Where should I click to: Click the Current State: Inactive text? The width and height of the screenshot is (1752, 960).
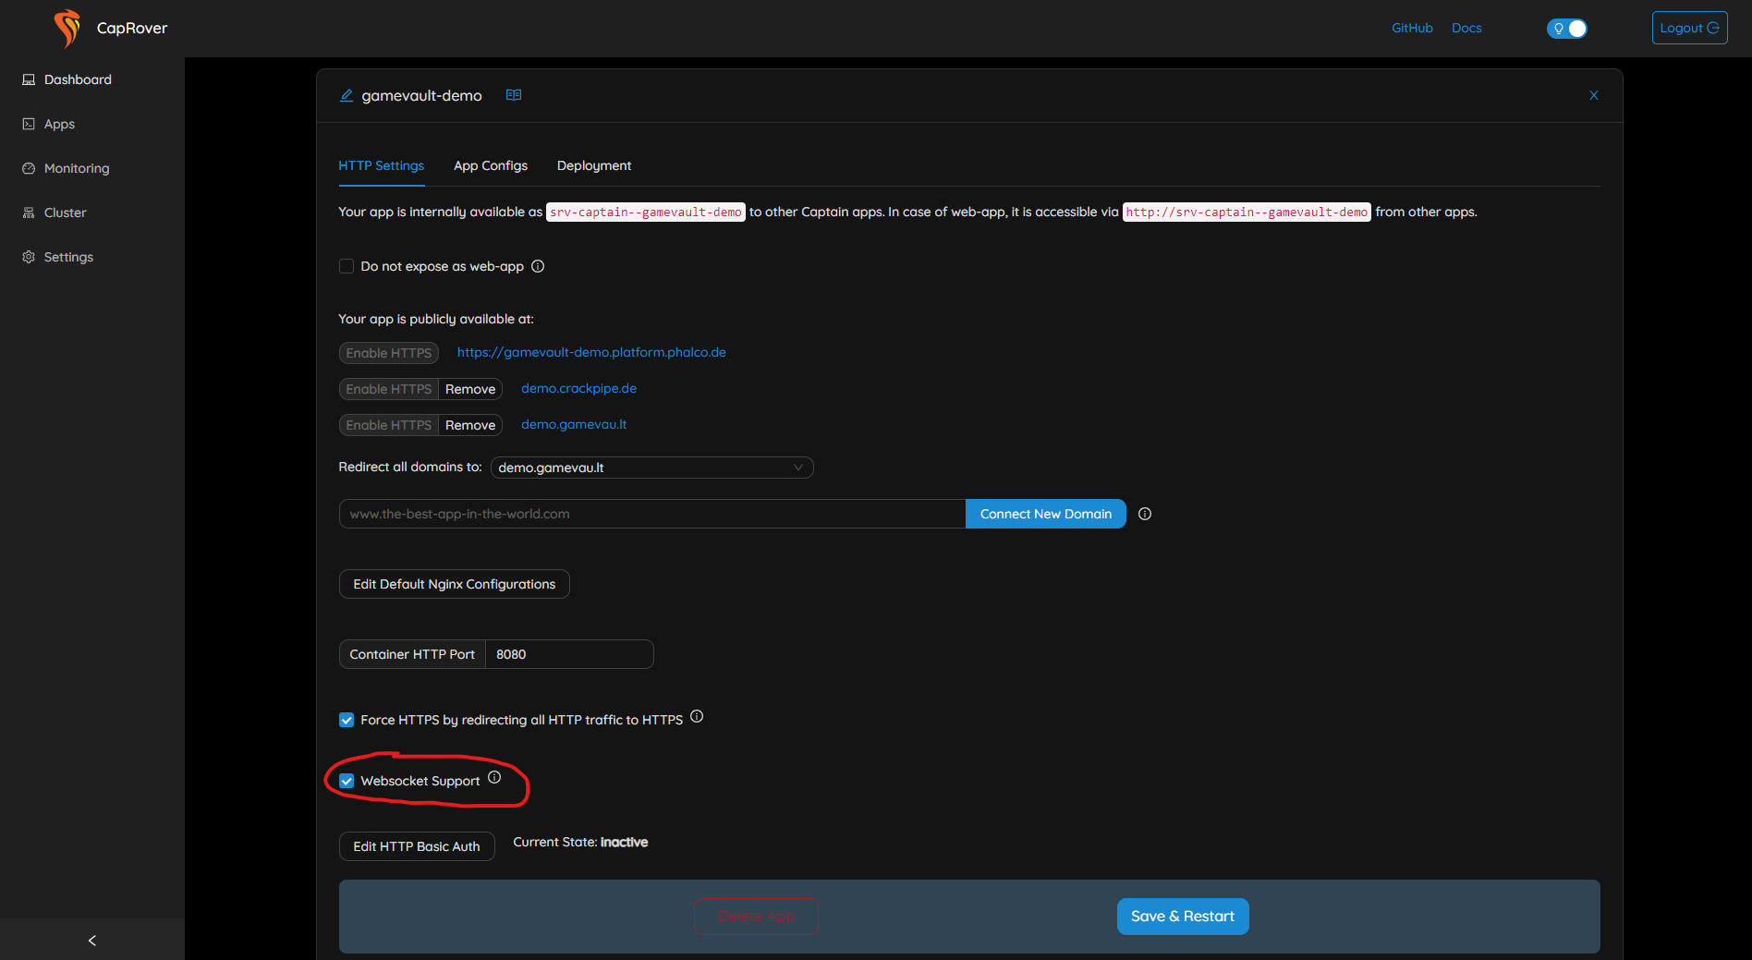pos(580,842)
